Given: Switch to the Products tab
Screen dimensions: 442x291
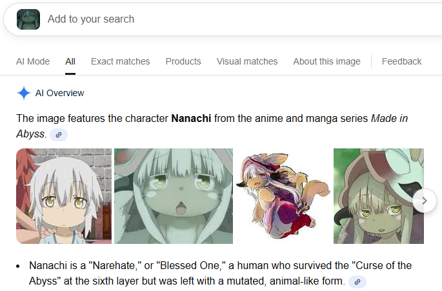Looking at the screenshot, I should click(x=183, y=61).
